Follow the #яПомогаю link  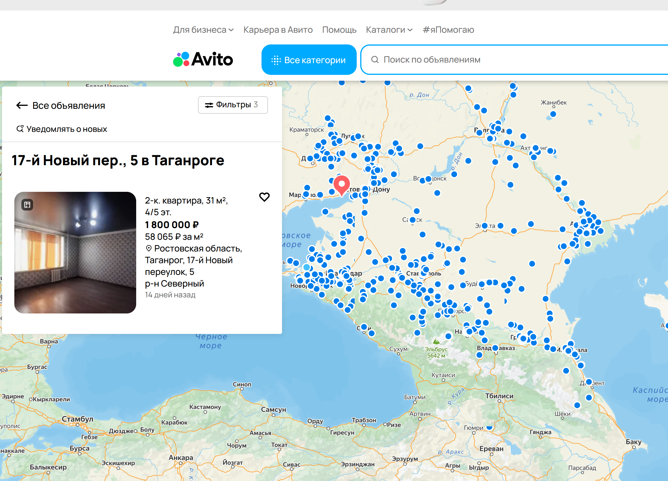(448, 30)
